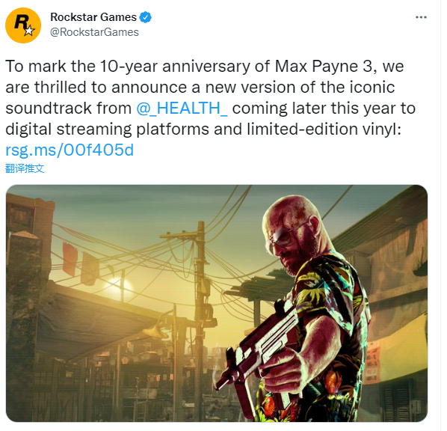Open the three-dot more options menu

421,17
